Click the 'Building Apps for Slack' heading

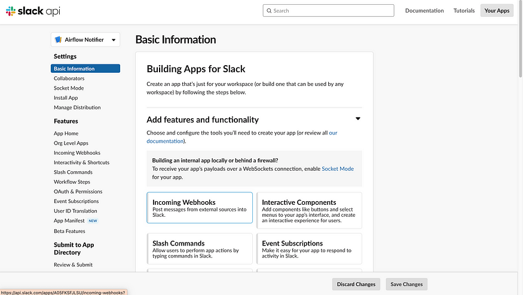point(196,69)
